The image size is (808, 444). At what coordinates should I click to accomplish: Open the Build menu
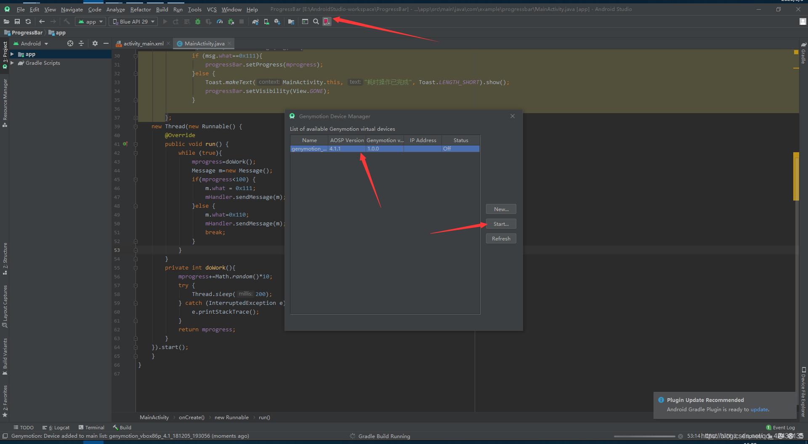[x=162, y=9]
